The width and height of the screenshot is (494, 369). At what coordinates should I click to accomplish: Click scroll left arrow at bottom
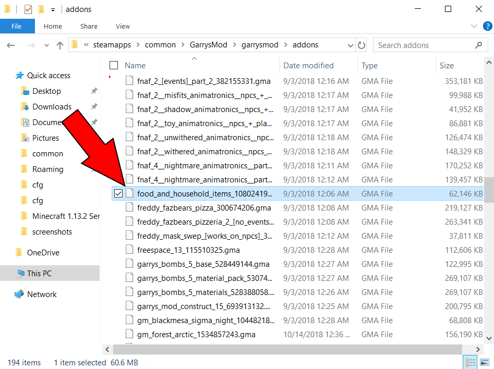107,349
